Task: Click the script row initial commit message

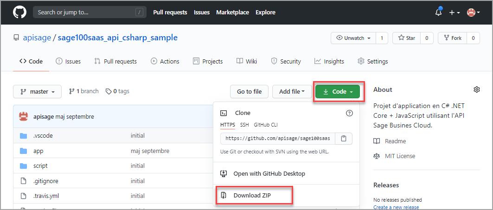Action: click(x=137, y=165)
